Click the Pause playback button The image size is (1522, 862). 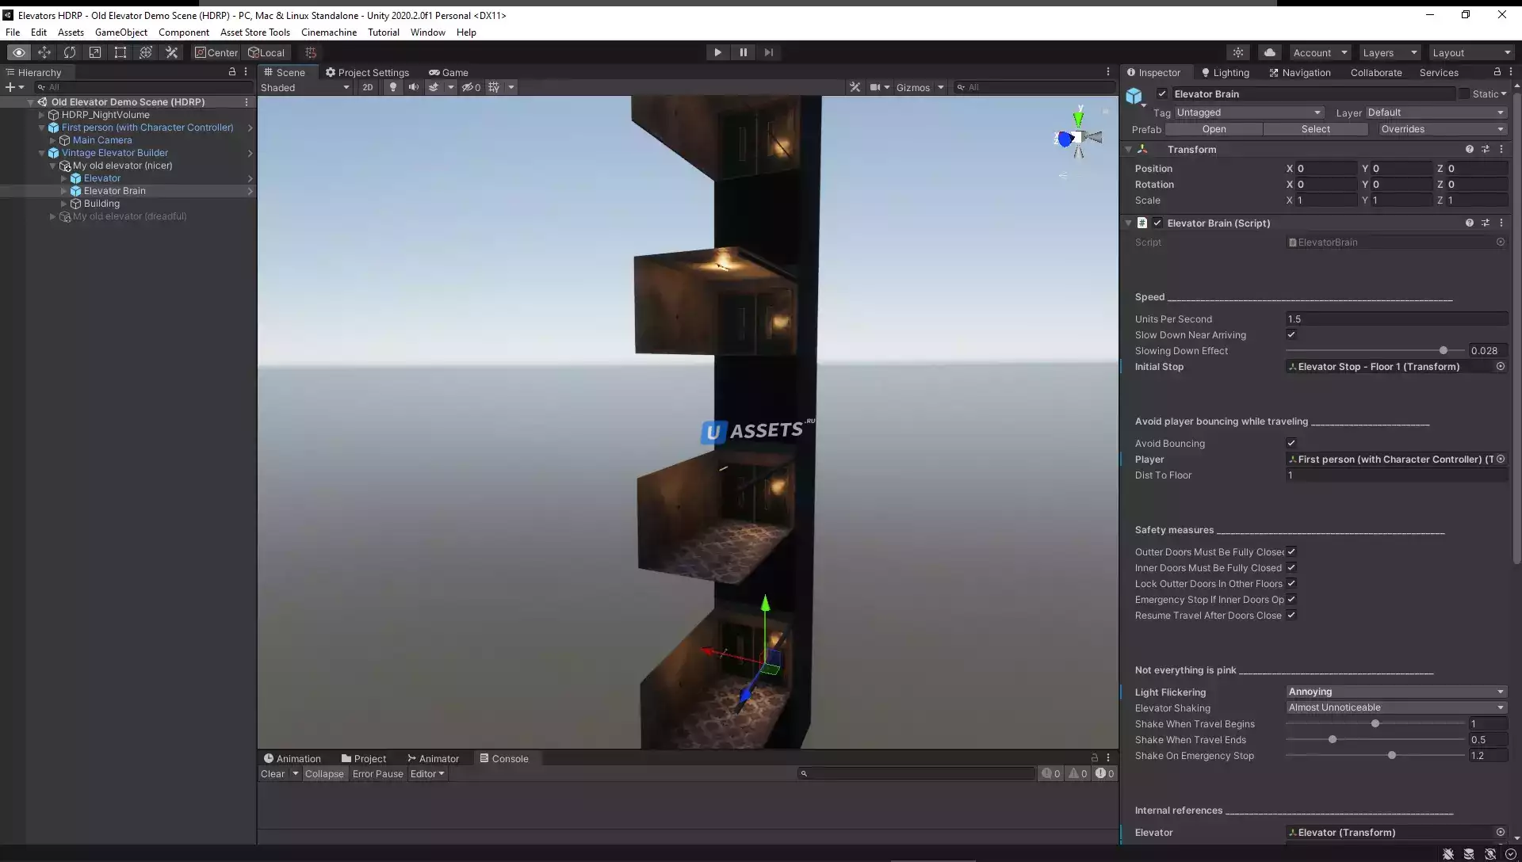pyautogui.click(x=743, y=52)
